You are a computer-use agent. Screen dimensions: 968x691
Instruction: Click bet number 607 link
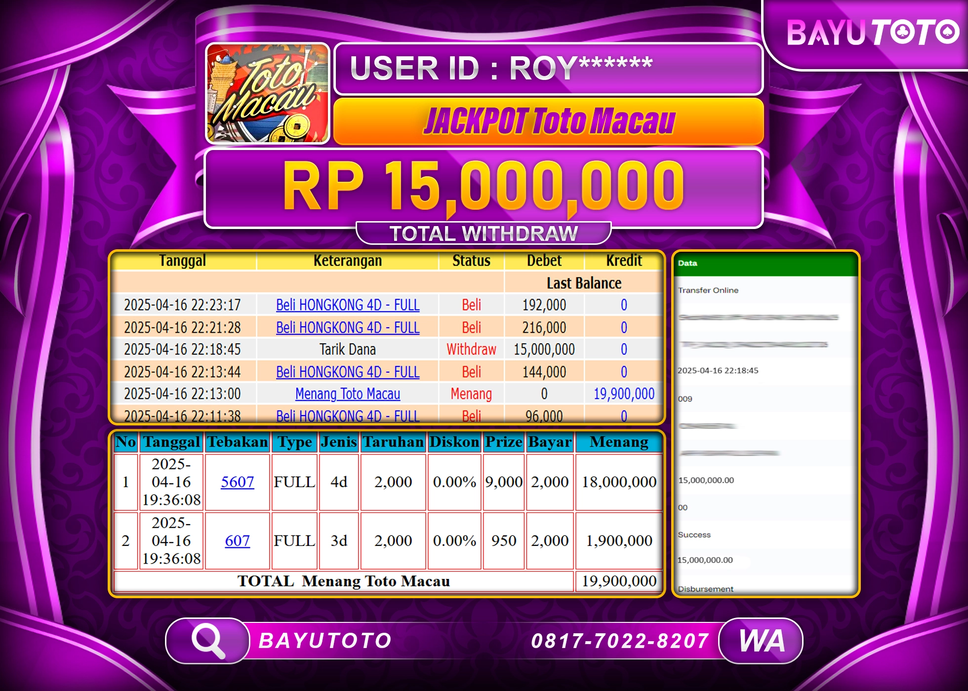click(x=237, y=540)
